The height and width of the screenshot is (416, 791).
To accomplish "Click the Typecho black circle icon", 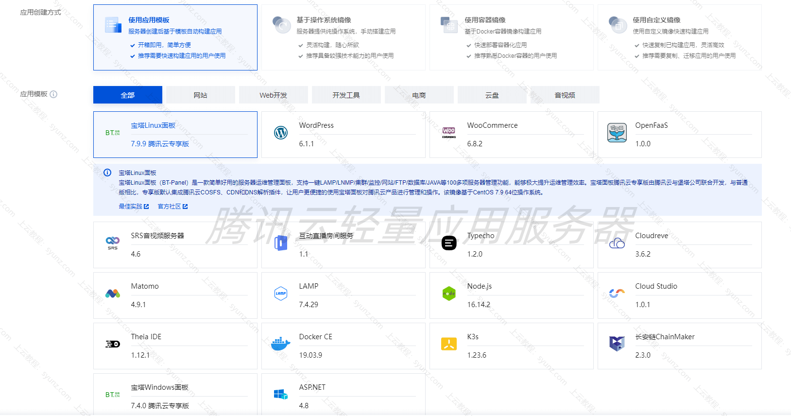I will click(449, 243).
